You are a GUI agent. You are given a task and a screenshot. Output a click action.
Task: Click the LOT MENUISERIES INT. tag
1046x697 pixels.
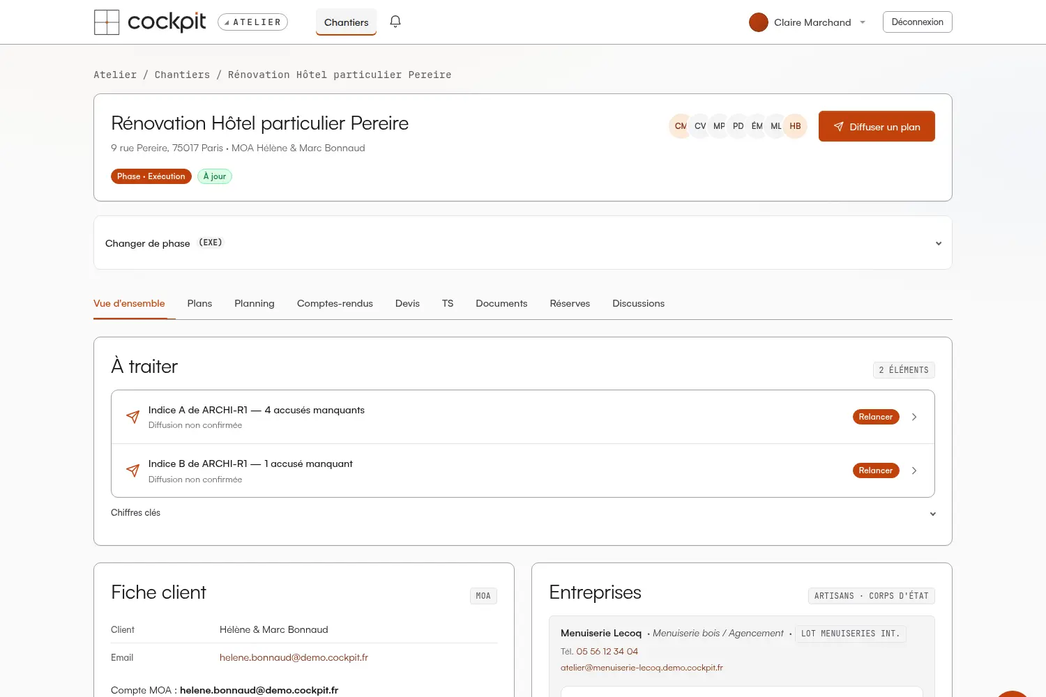pos(851,634)
